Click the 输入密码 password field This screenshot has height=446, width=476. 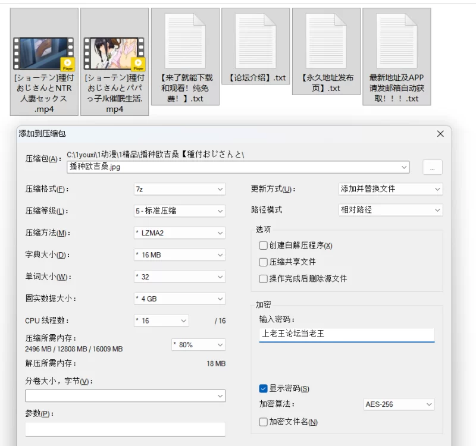[347, 334]
